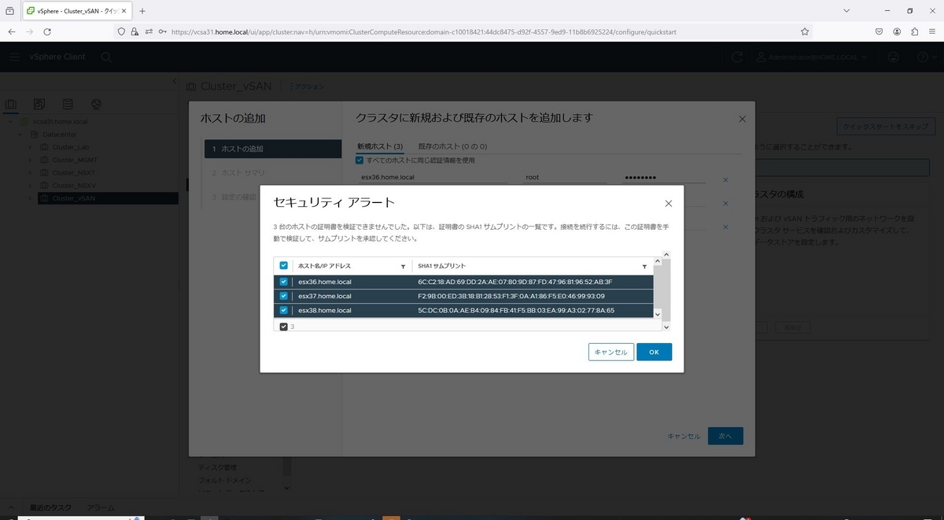Viewport: 944px width, 520px height.
Task: Click the root username field
Action: [566, 178]
